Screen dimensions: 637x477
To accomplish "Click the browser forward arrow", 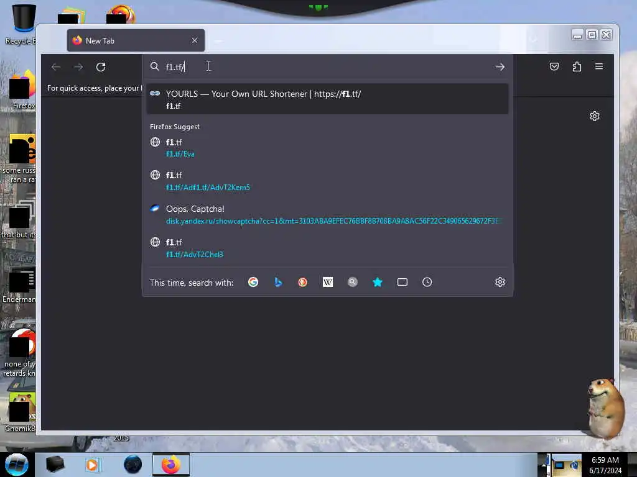I will click(x=78, y=67).
